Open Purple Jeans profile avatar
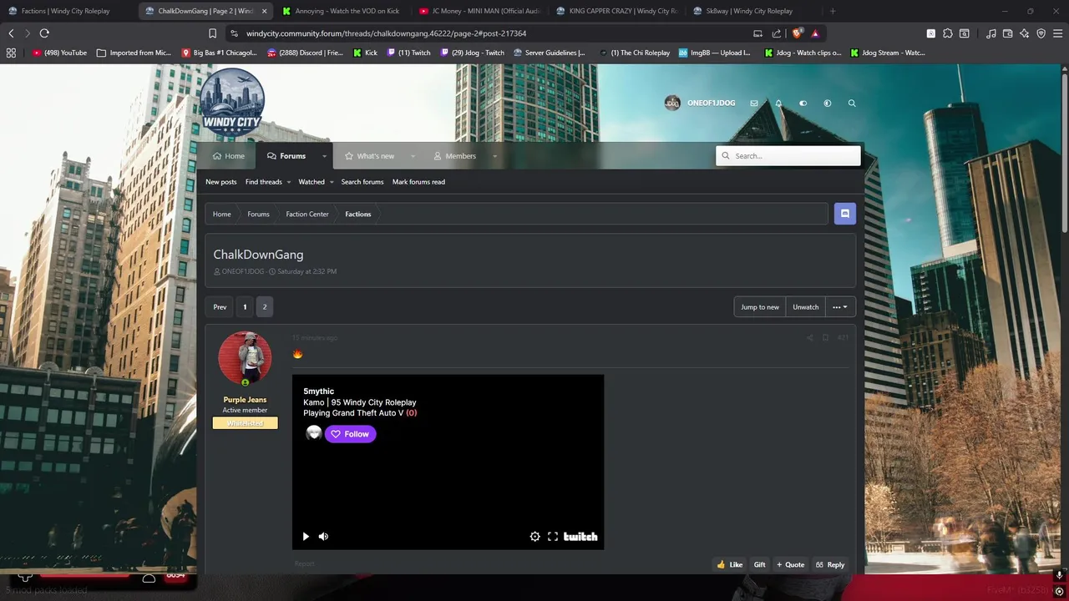 coord(245,358)
